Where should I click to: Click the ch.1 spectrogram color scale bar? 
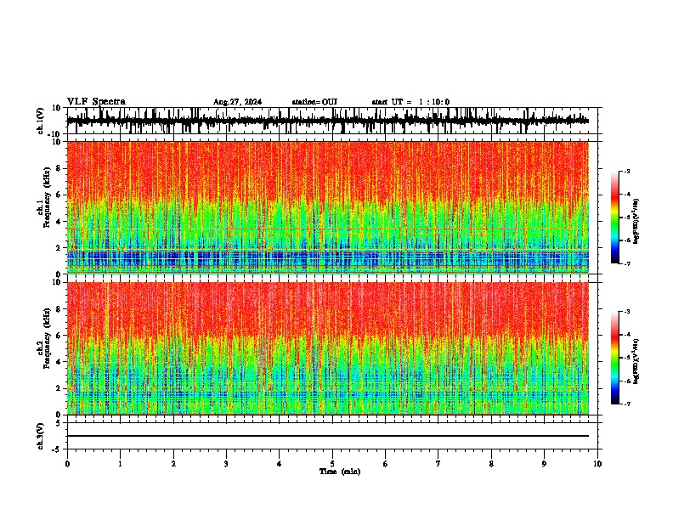click(x=614, y=218)
